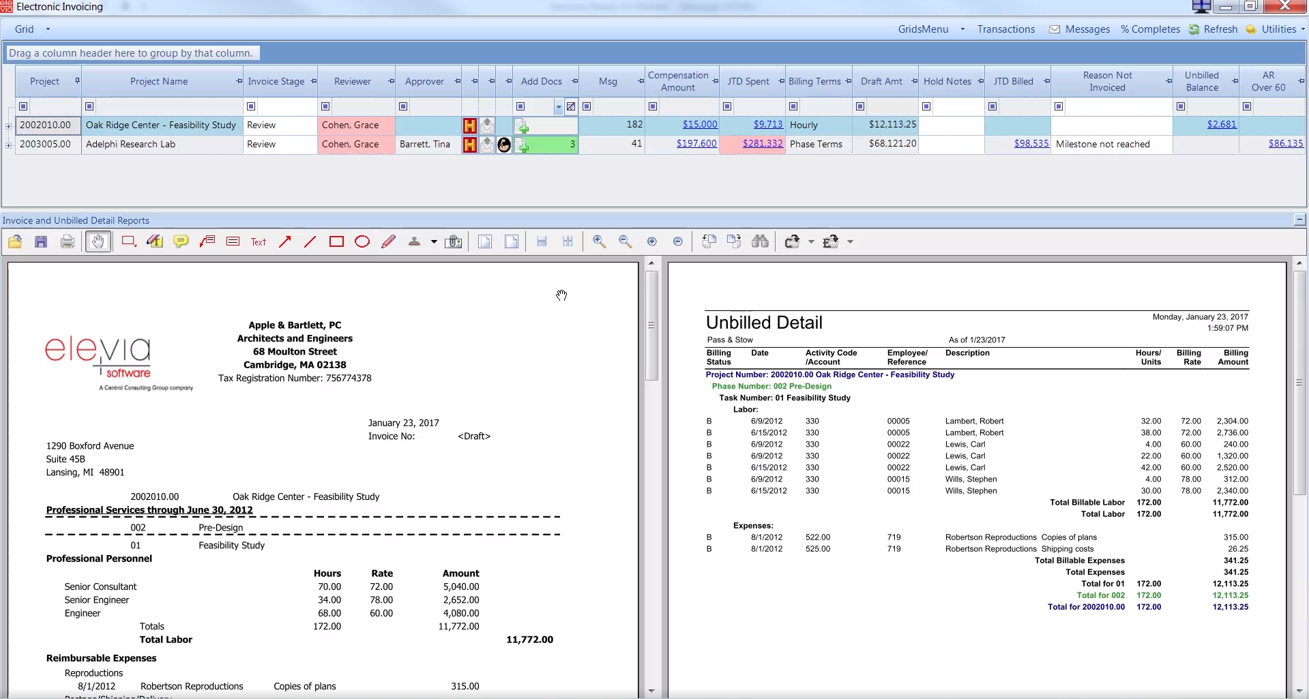Open the Messages menu

click(x=1086, y=29)
